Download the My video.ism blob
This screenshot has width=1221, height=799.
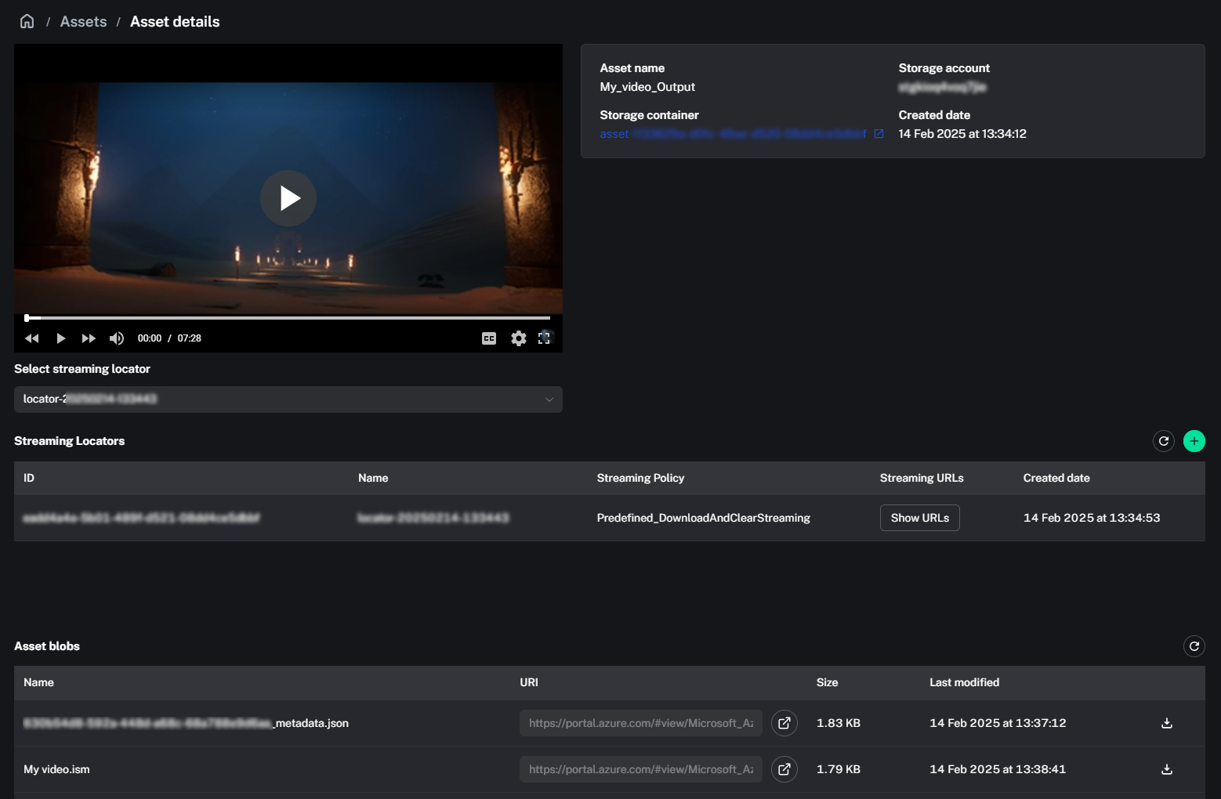click(1167, 769)
